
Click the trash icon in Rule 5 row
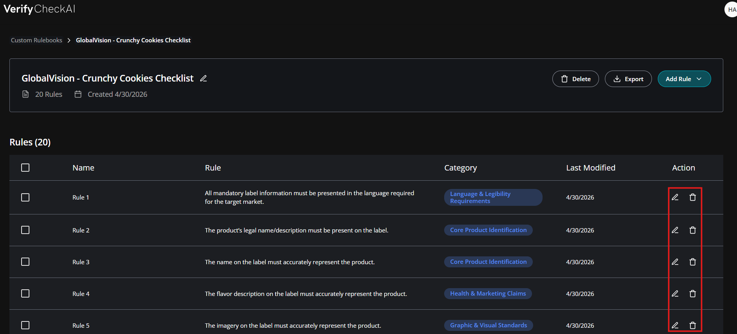(x=693, y=325)
